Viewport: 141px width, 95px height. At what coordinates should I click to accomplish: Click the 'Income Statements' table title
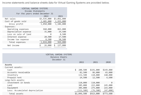[35, 11]
